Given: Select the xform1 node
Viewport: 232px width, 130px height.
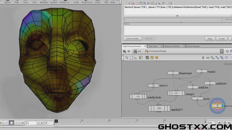Looking at the screenshot, I should click(153, 85).
